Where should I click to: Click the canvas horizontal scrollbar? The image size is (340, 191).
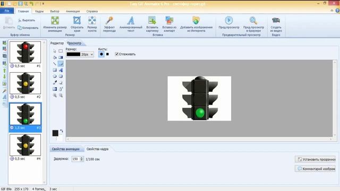pos(199,139)
